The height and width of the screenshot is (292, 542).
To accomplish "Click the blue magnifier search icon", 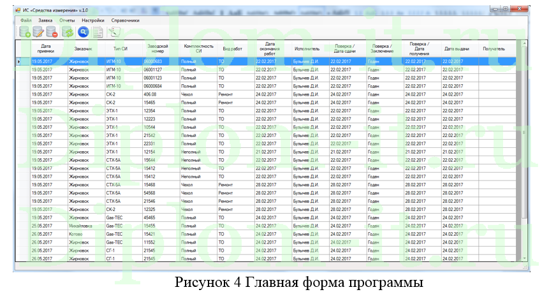I will pos(82,31).
